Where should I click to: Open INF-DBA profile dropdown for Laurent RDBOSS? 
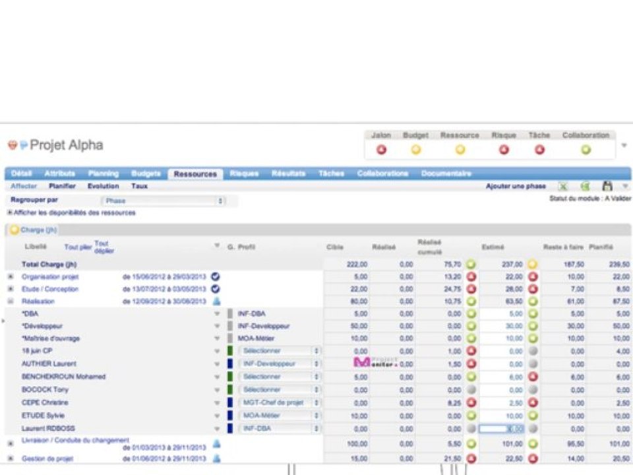(280, 429)
